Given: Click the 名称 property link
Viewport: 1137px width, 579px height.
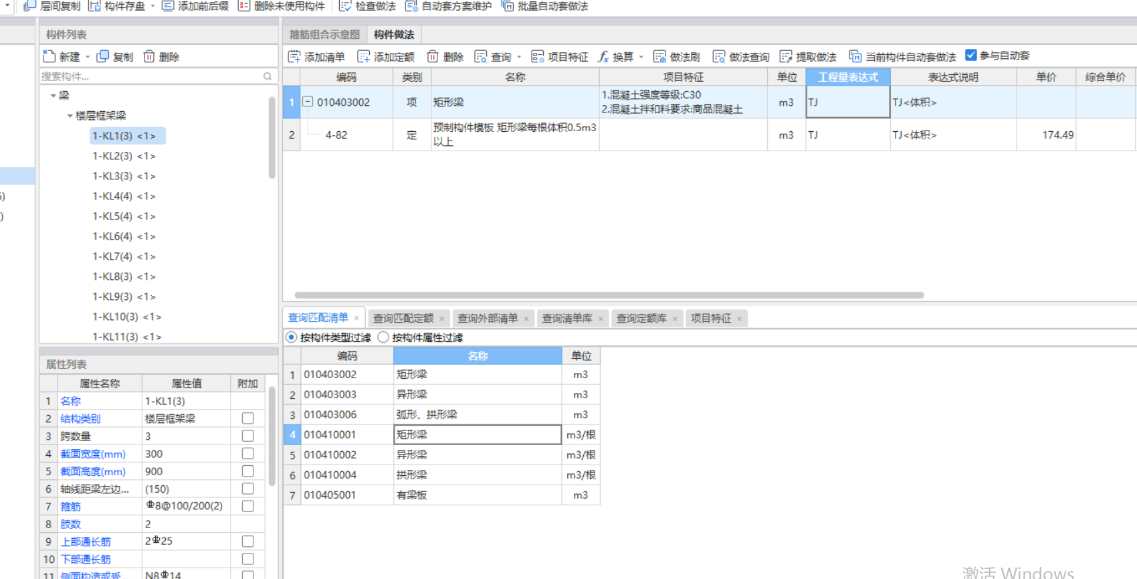Looking at the screenshot, I should click(71, 401).
